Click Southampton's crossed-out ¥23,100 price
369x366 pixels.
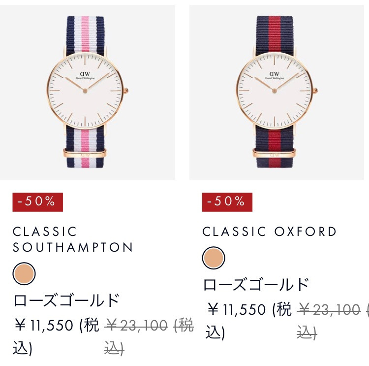point(136,326)
